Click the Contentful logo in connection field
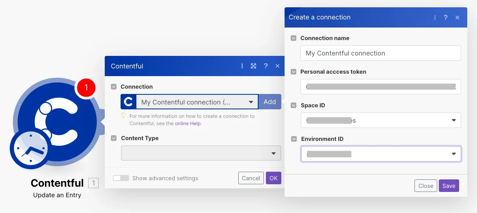This screenshot has width=477, height=213. (x=128, y=102)
